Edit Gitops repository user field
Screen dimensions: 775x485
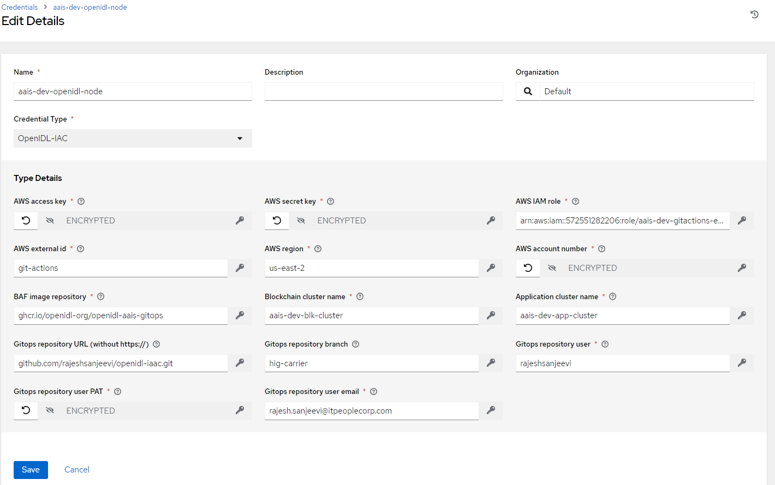point(623,363)
